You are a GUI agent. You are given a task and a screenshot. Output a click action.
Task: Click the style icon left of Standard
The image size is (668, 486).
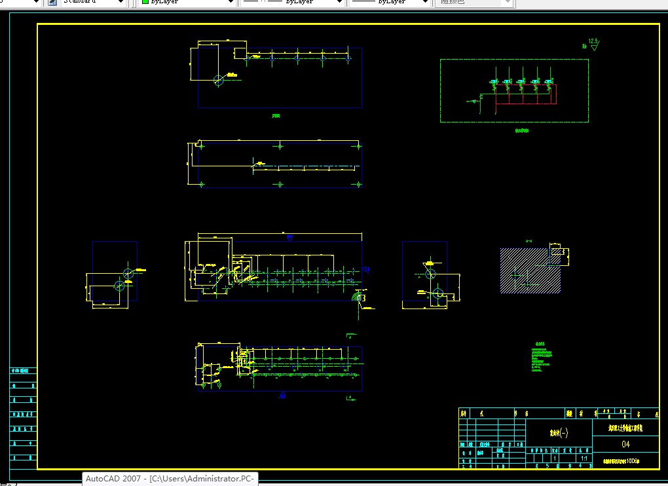(52, 2)
